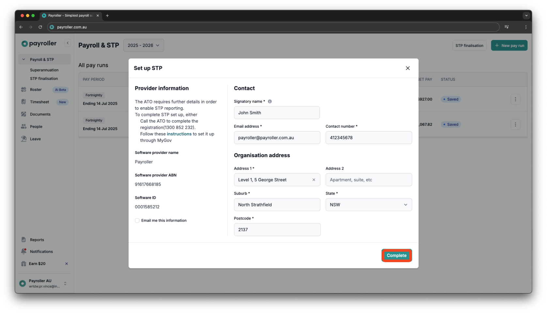Click the STP finalisation button at top
547x313 pixels.
(x=469, y=46)
